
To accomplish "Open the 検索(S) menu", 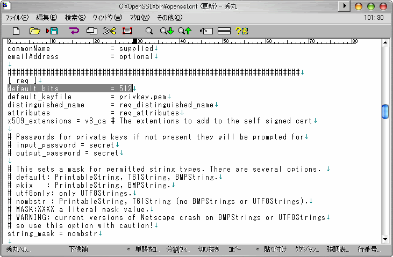I will [x=75, y=18].
